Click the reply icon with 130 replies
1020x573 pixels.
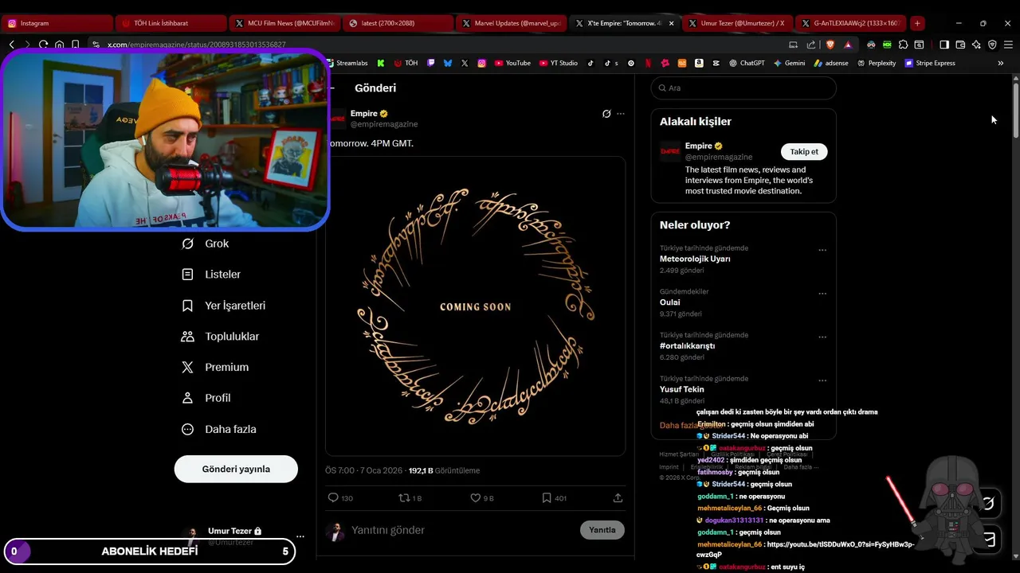pos(340,498)
